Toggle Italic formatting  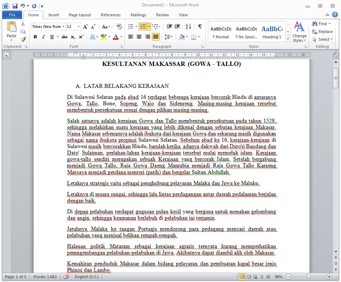[43, 37]
